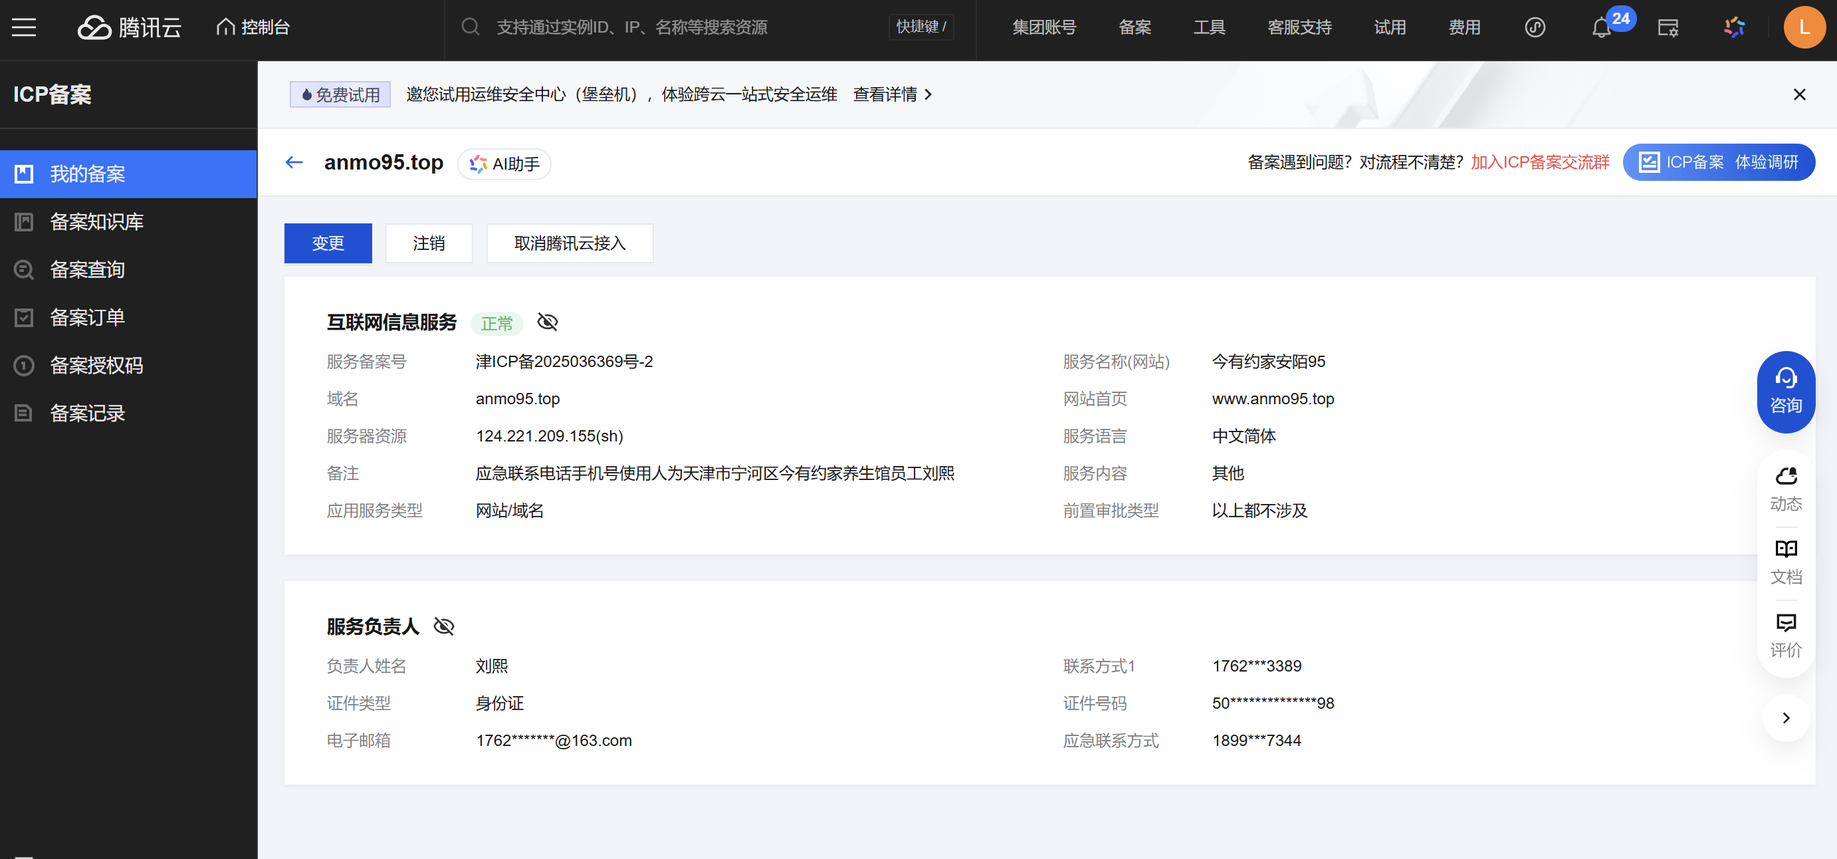Click the 加入ICP备案交流群 link
The height and width of the screenshot is (859, 1837).
coord(1540,162)
